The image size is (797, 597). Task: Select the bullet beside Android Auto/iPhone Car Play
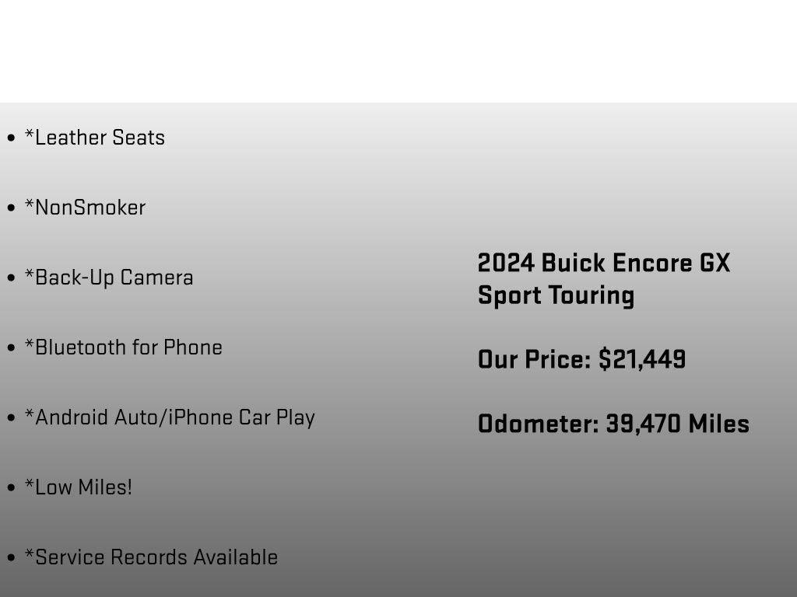pos(11,418)
